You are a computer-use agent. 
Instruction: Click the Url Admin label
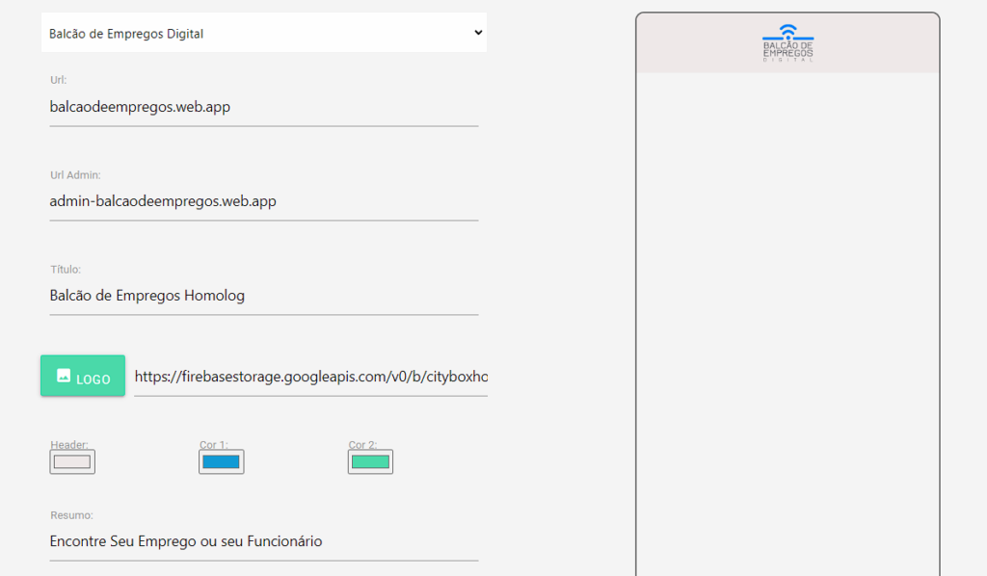coord(75,174)
